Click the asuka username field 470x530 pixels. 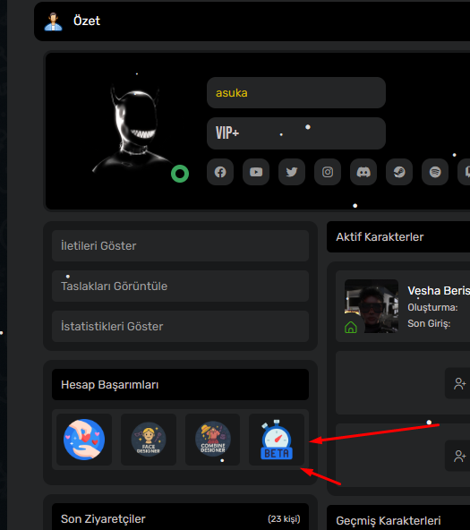coord(296,92)
